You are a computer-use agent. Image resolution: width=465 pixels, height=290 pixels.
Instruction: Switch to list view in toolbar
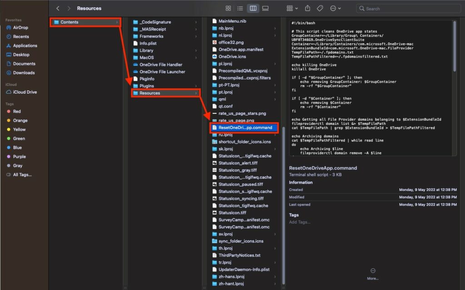[241, 8]
